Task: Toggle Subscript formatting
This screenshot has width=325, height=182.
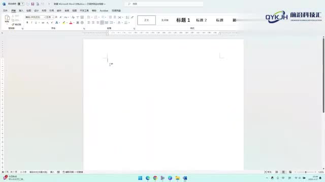Action: pyautogui.click(x=47, y=23)
